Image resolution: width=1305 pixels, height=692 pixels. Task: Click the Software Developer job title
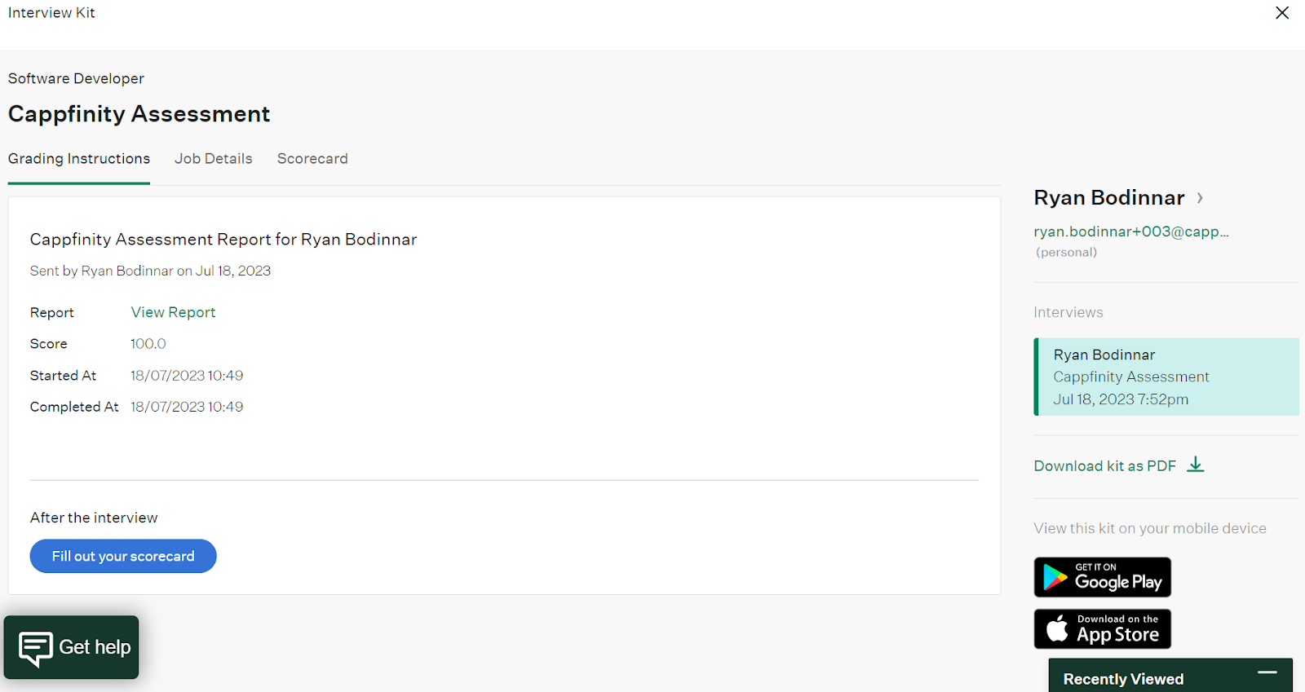pos(76,78)
